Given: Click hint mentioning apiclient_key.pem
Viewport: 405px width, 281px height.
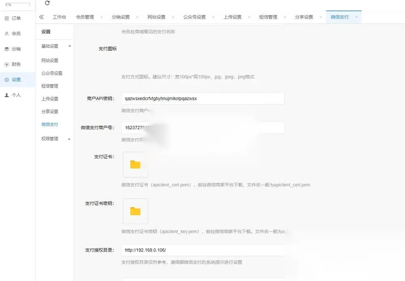Looking at the screenshot, I should click(203, 232).
